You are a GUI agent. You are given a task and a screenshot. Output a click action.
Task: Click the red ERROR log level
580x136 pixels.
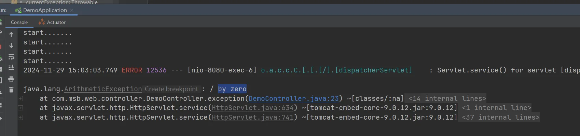coord(132,70)
